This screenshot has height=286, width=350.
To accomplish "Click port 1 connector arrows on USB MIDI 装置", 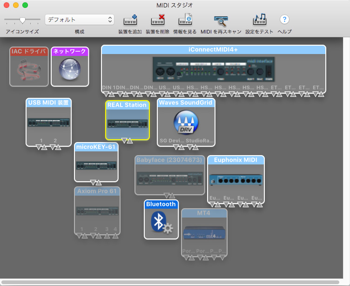I will pos(41,147).
